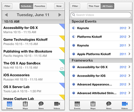Go to the previous day arrow
Image resolution: width=134 pixels, height=112 pixels.
(x=6, y=15)
